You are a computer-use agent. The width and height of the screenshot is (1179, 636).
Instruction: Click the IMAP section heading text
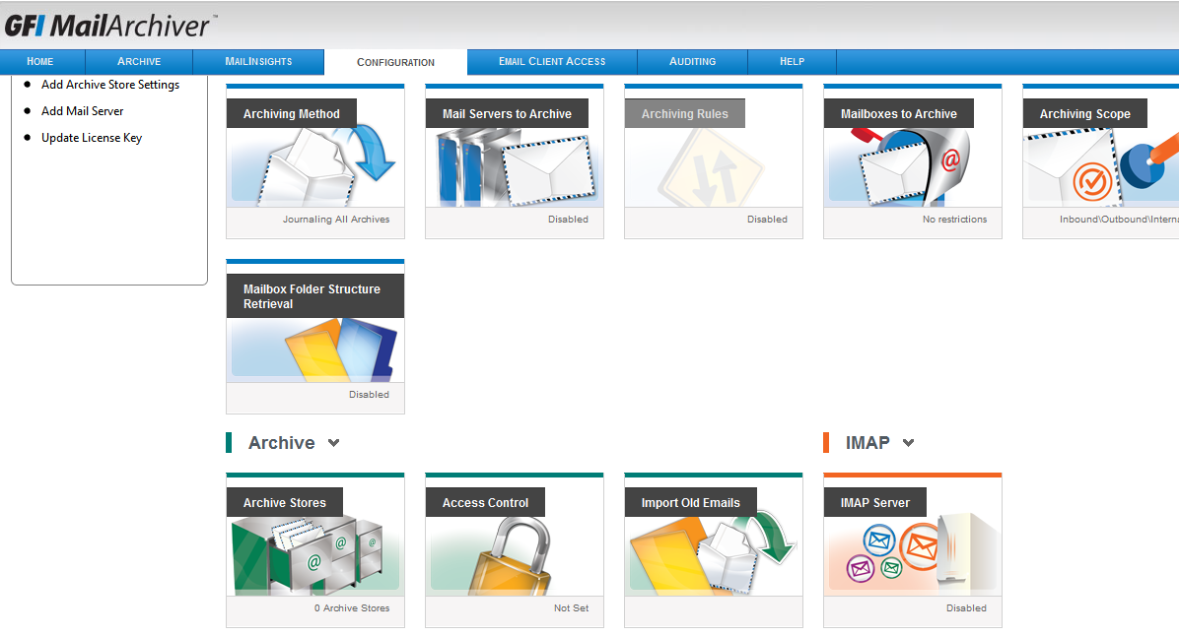867,443
